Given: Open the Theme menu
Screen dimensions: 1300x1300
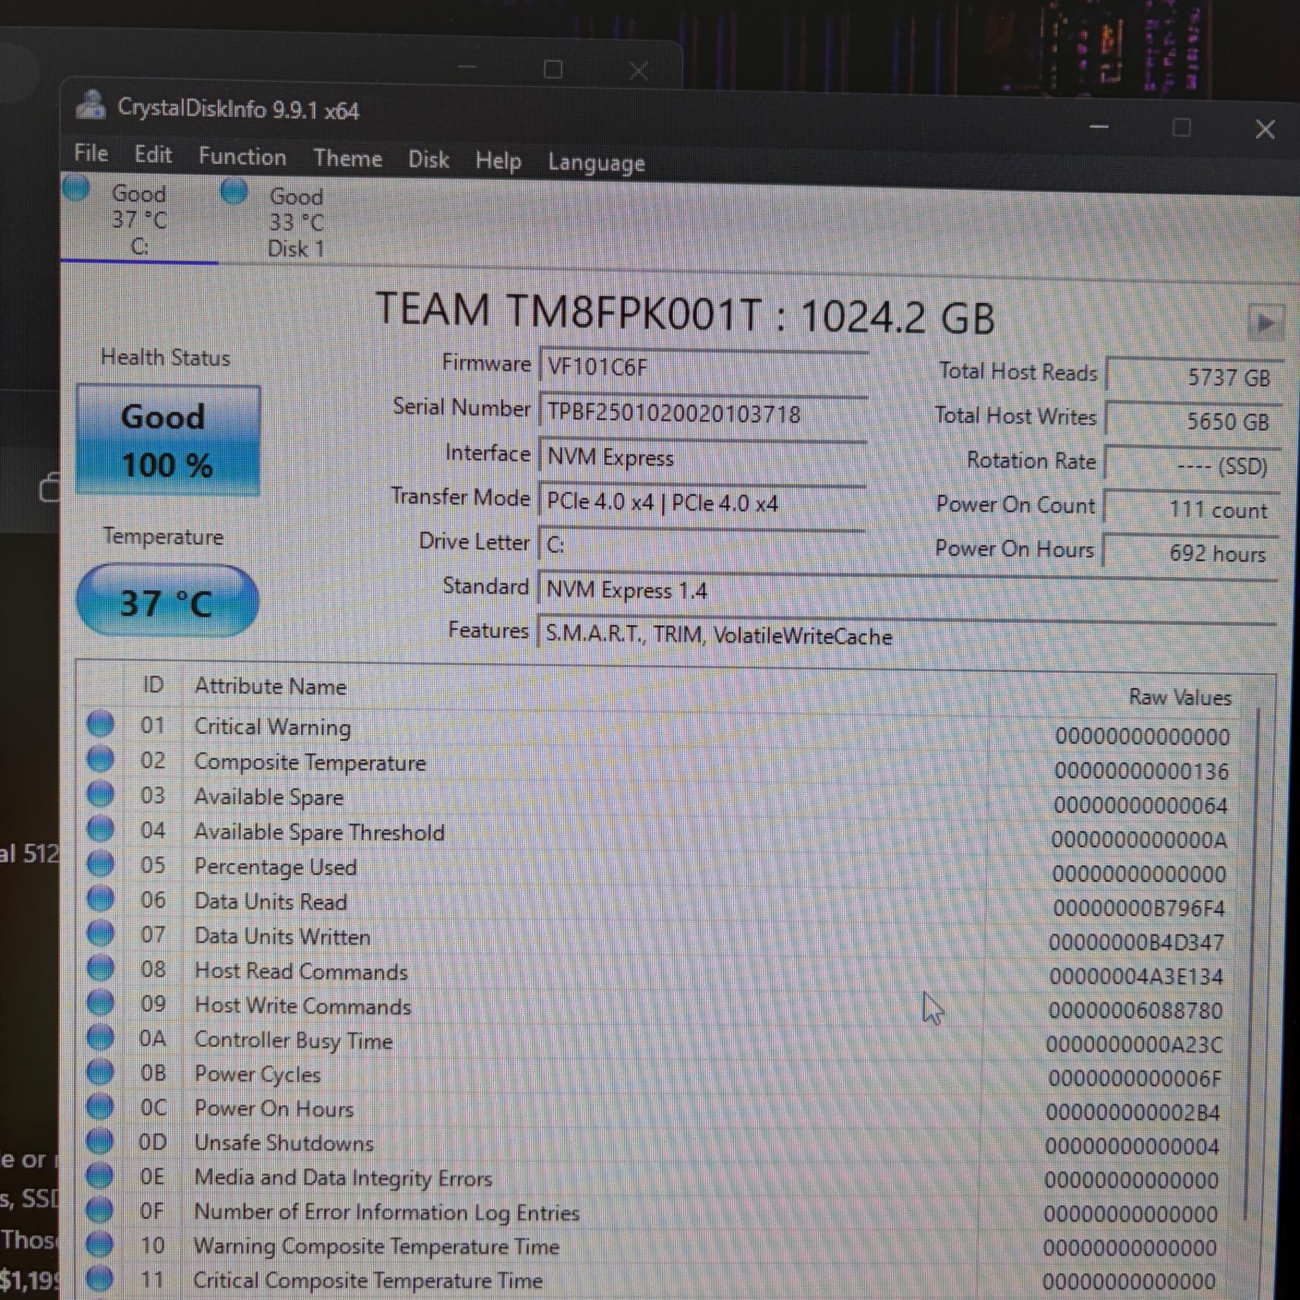Looking at the screenshot, I should [x=348, y=158].
